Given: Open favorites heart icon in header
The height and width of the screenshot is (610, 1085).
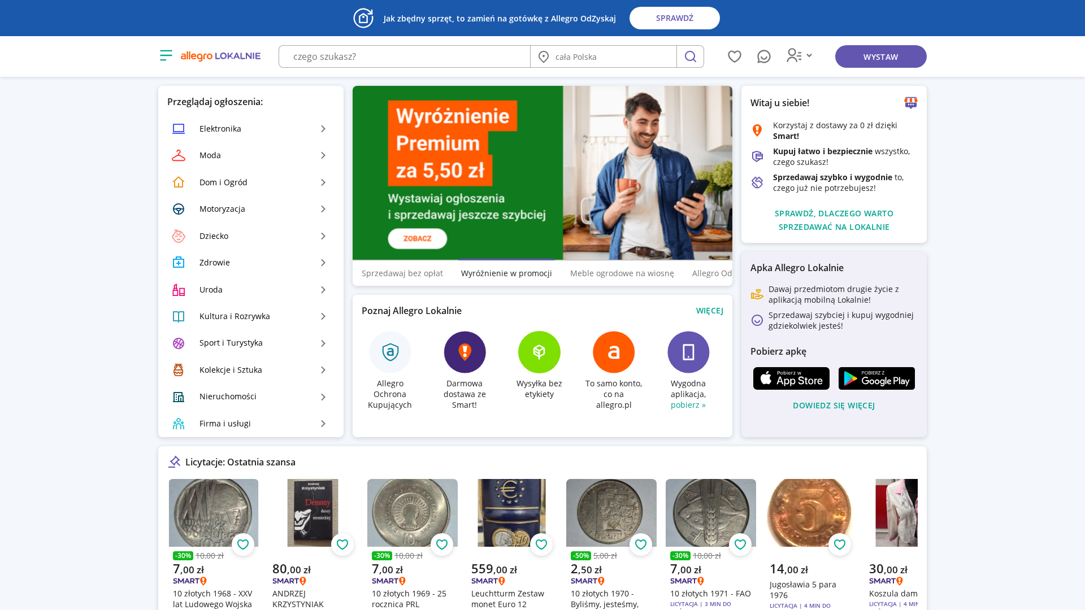Looking at the screenshot, I should click(735, 56).
